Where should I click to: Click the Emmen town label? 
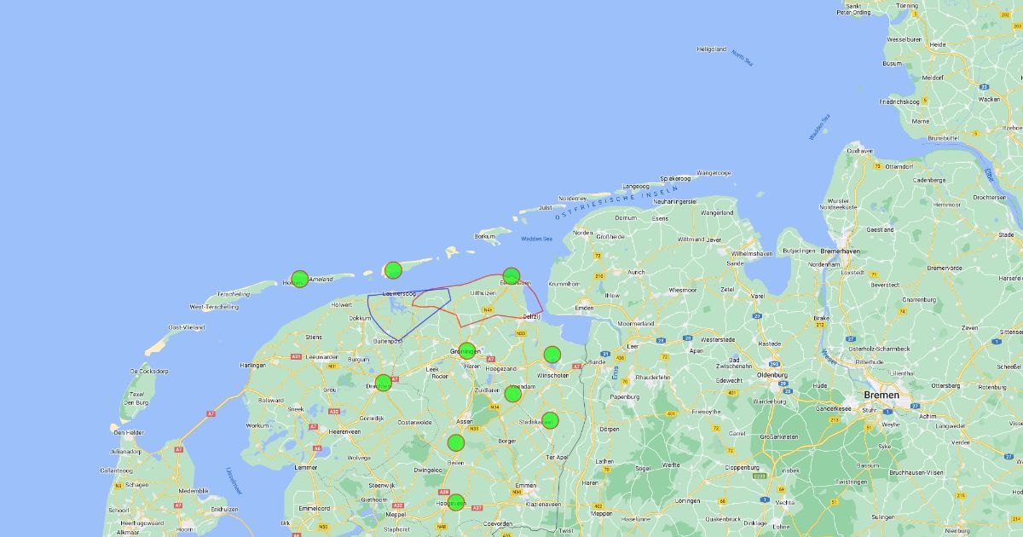(x=526, y=485)
